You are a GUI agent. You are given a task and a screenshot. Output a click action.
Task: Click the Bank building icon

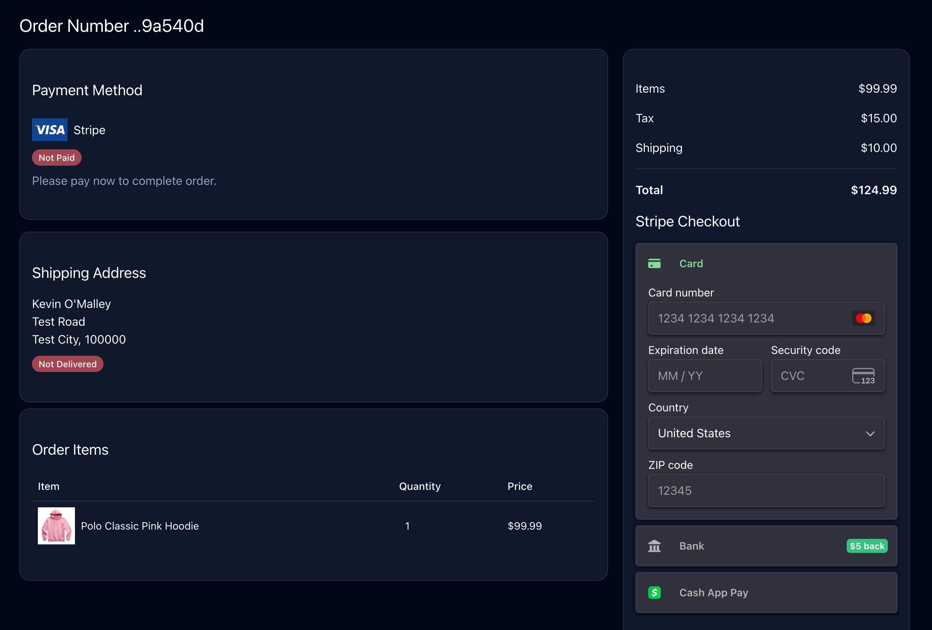654,546
